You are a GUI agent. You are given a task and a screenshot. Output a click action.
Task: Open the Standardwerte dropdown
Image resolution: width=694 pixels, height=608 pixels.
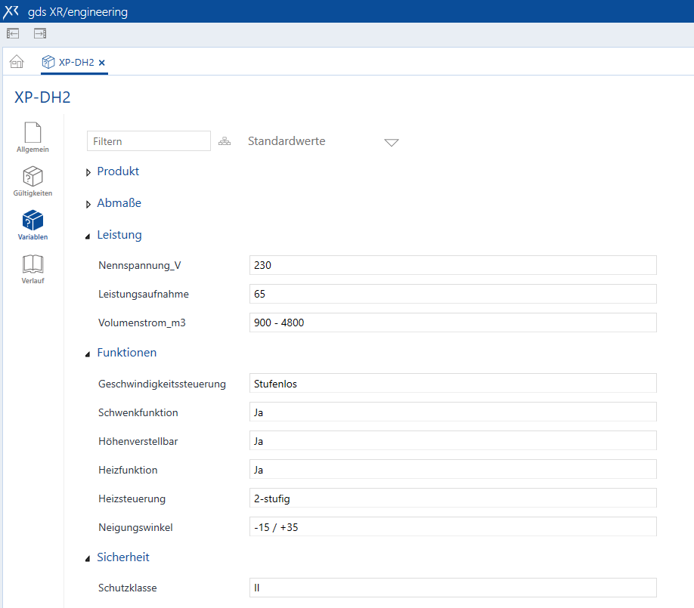tap(391, 142)
